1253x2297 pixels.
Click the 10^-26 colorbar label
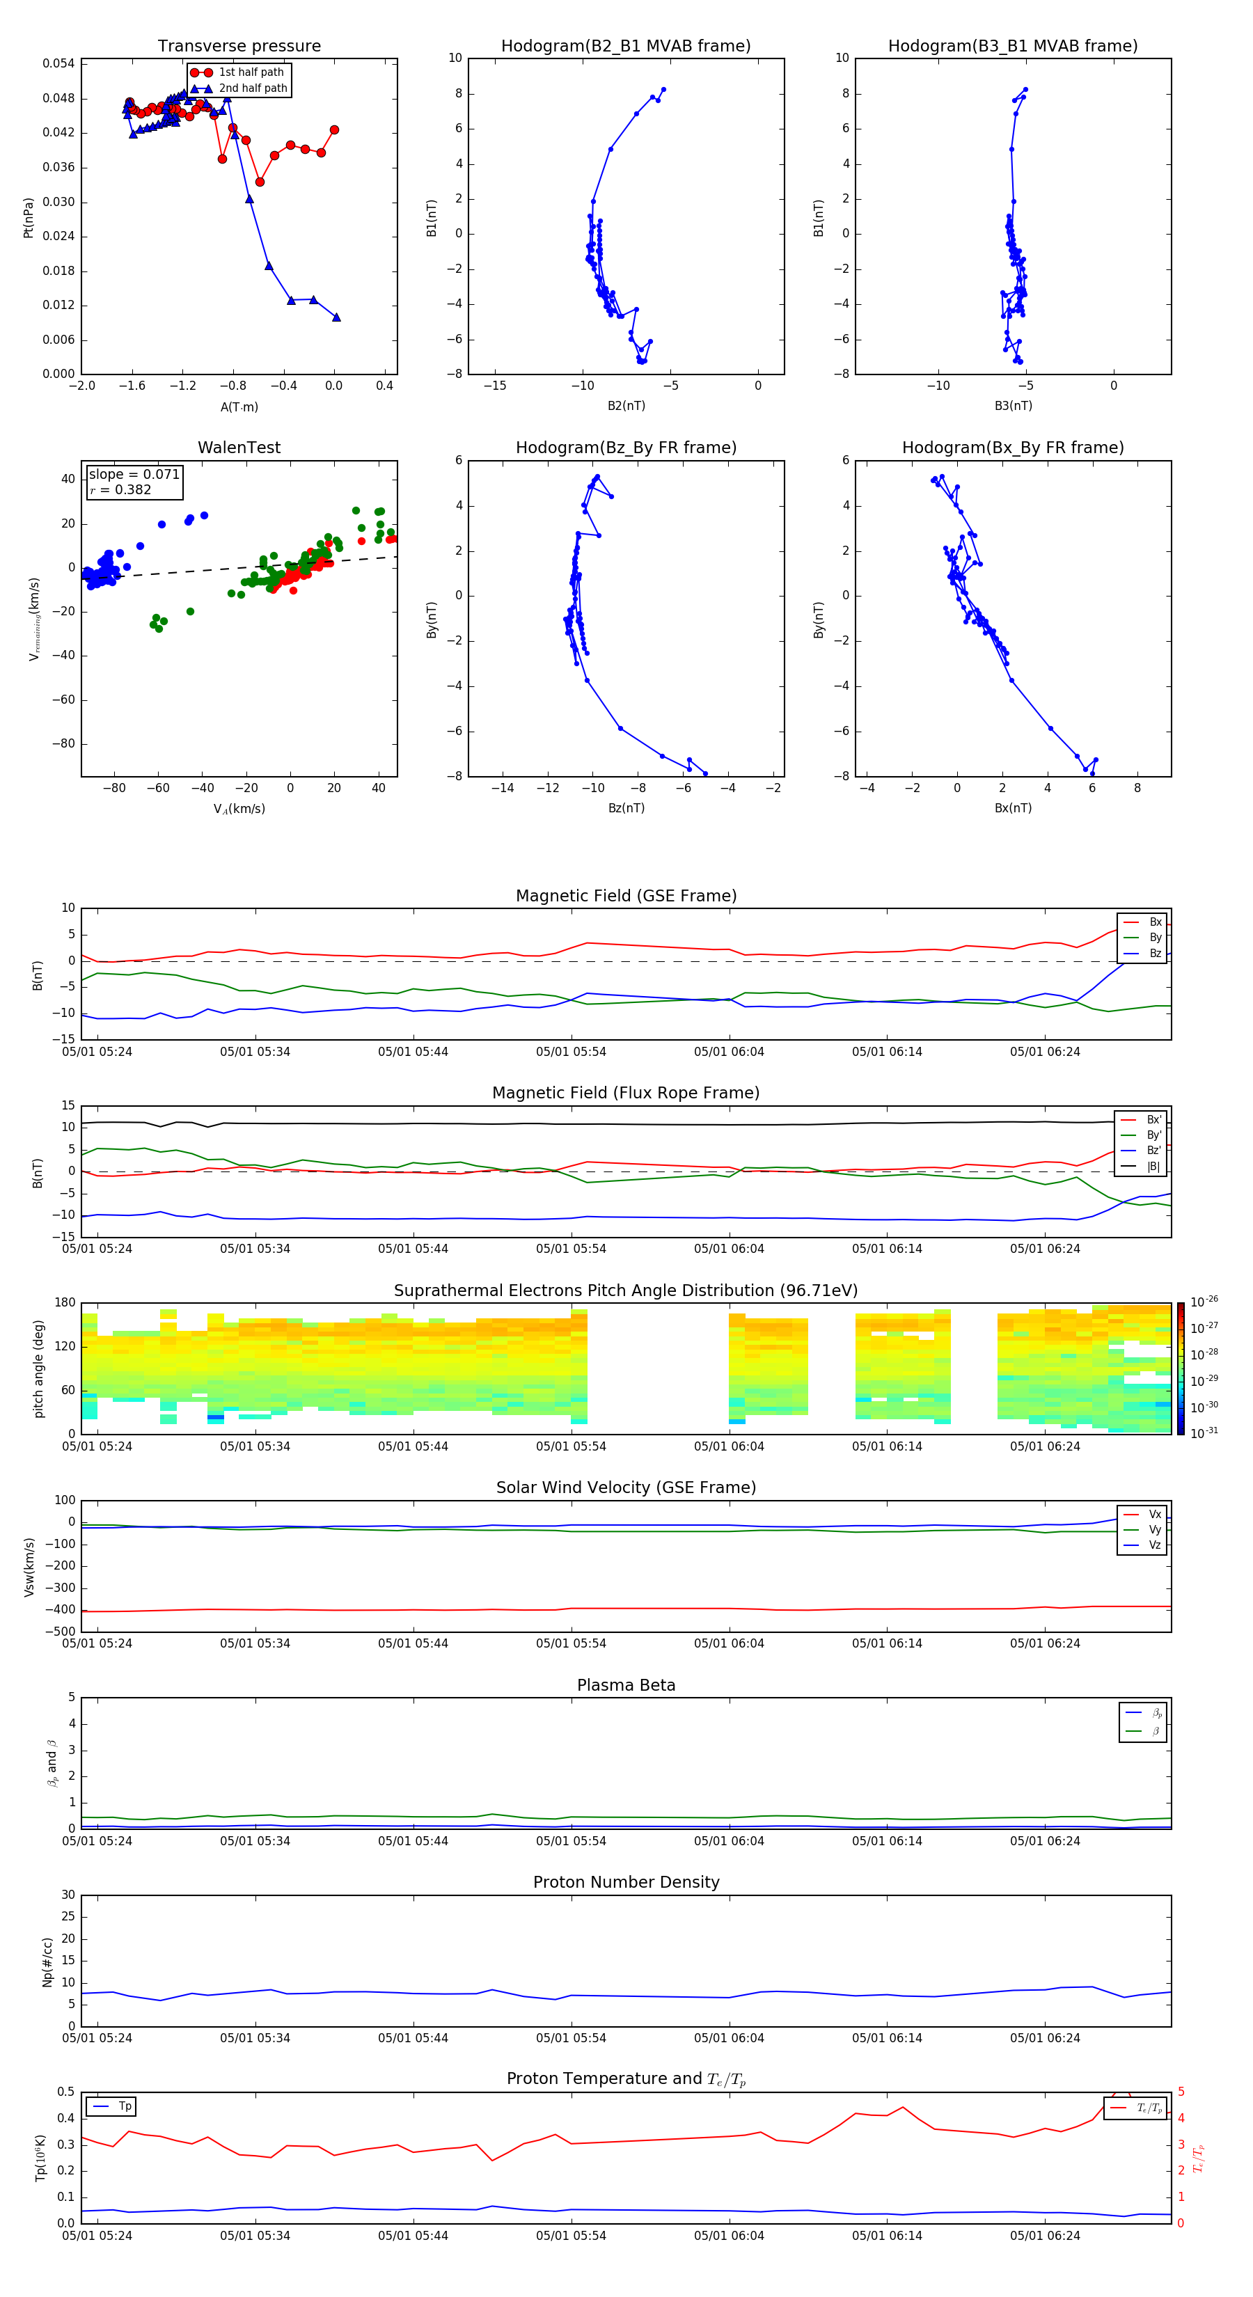pyautogui.click(x=1204, y=1302)
